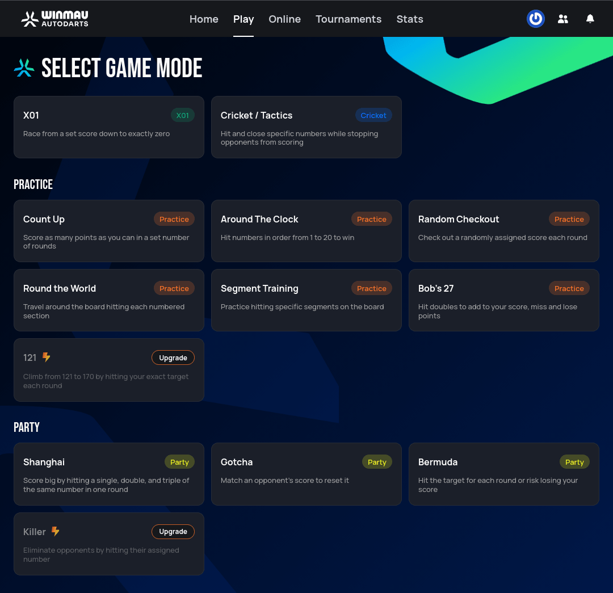Click the PRACTICE section heading

[x=33, y=184]
